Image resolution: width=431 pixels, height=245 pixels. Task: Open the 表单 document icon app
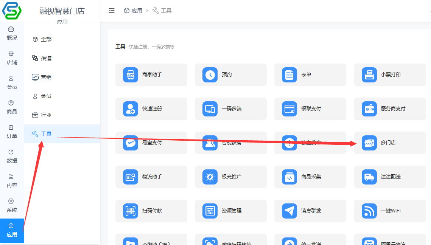310,75
